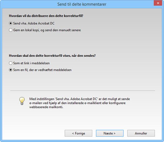Go back with the '< Forrige' button
Image resolution: width=164 pixels, height=142 pixels.
click(x=79, y=133)
